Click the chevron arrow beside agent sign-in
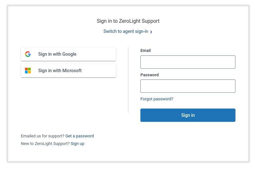257x169 pixels. tap(151, 32)
